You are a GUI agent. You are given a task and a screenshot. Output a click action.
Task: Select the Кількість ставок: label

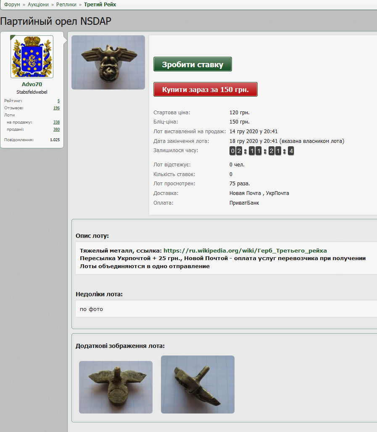[x=174, y=174]
